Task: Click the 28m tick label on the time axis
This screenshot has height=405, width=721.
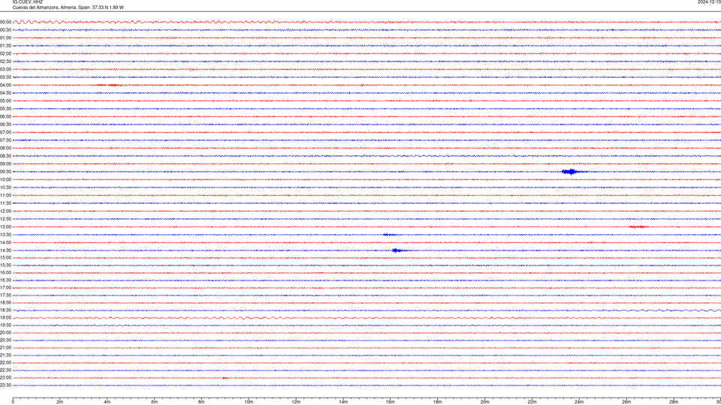Action: [674, 402]
